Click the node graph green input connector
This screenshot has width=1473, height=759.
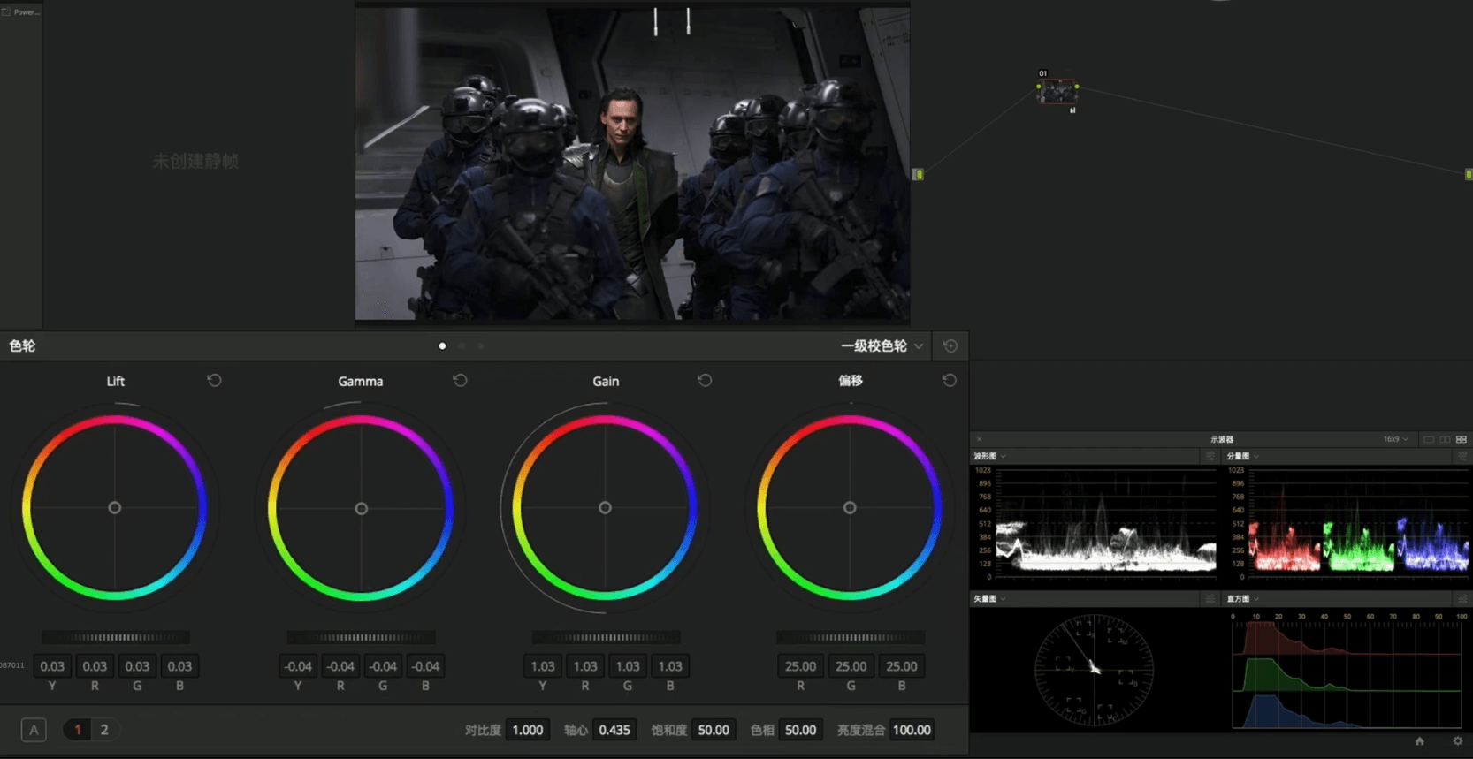918,174
